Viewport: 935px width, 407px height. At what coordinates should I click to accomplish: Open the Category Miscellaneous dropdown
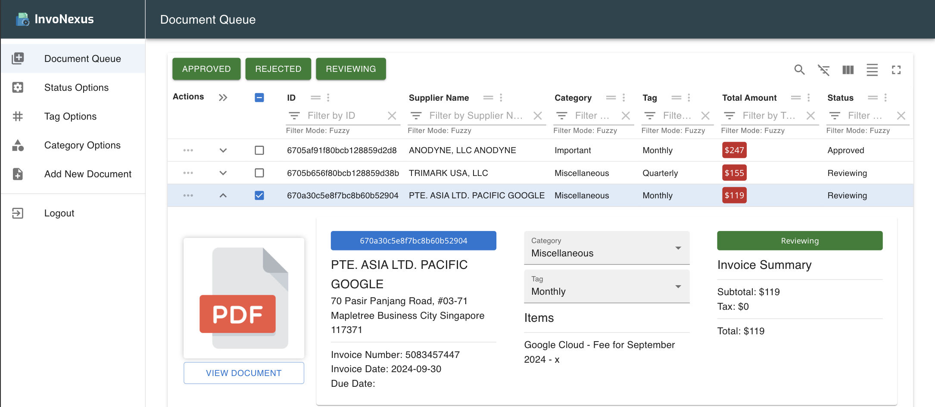(607, 248)
